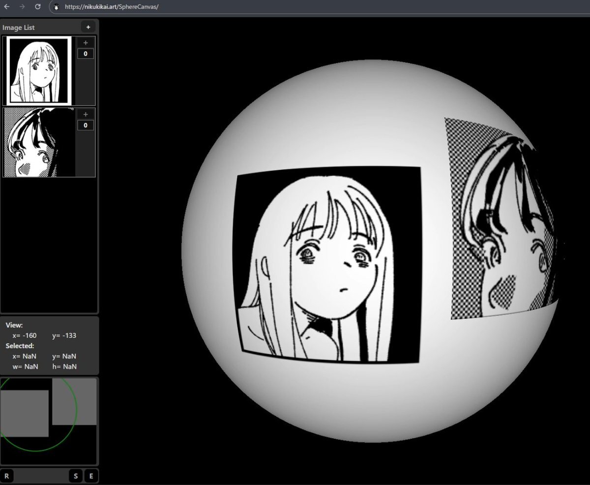The image size is (590, 485).
Task: Click the Image List panel title
Action: click(x=19, y=28)
